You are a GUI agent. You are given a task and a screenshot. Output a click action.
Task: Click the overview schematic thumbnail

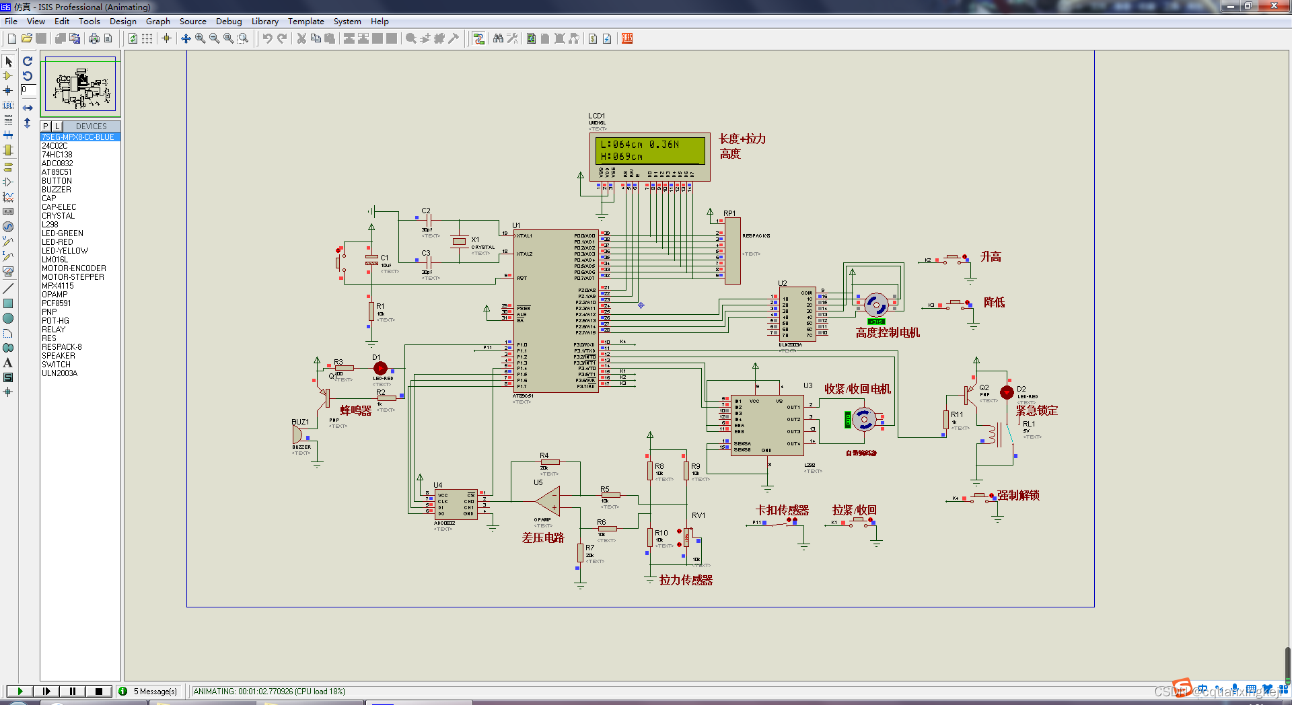pyautogui.click(x=80, y=84)
